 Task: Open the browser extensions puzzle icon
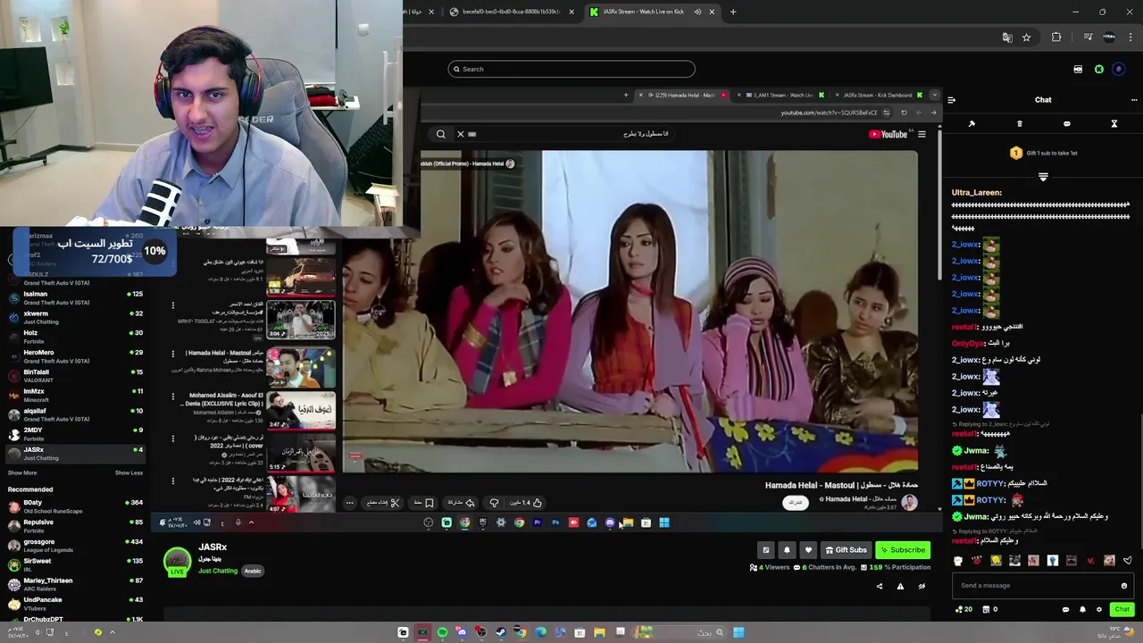(1056, 38)
